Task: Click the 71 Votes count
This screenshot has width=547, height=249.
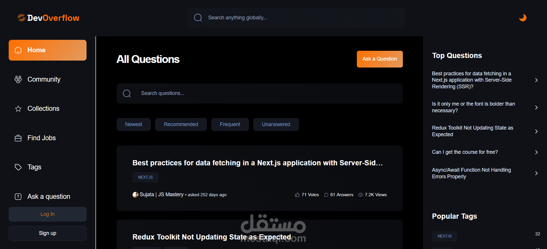Action: [310, 195]
